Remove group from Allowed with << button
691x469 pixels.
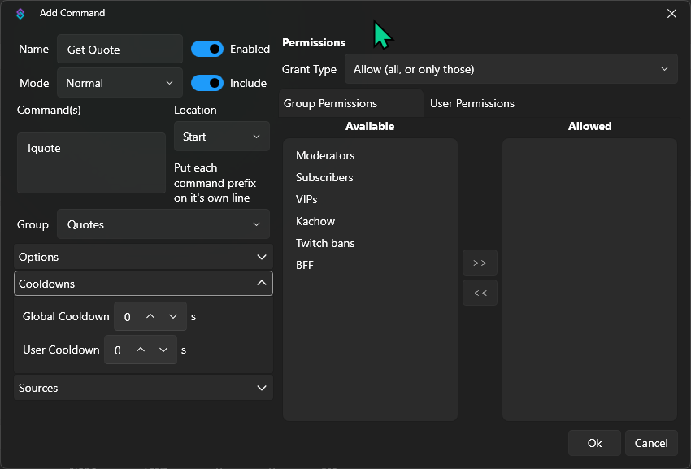480,293
